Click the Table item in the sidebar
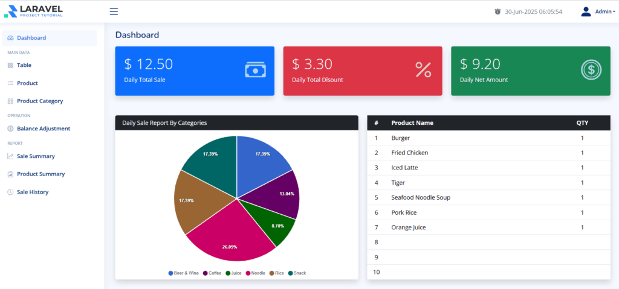 [24, 65]
